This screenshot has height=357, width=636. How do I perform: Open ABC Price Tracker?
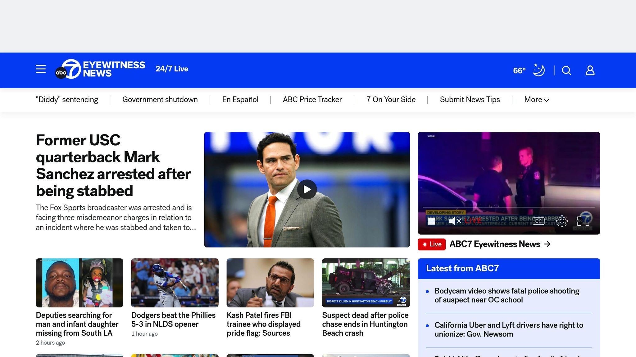(312, 99)
